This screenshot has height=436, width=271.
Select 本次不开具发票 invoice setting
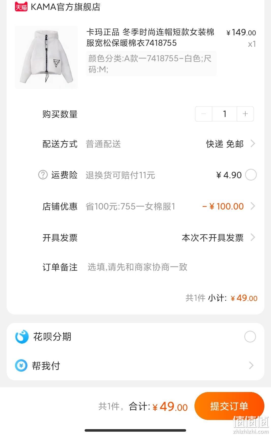click(213, 238)
